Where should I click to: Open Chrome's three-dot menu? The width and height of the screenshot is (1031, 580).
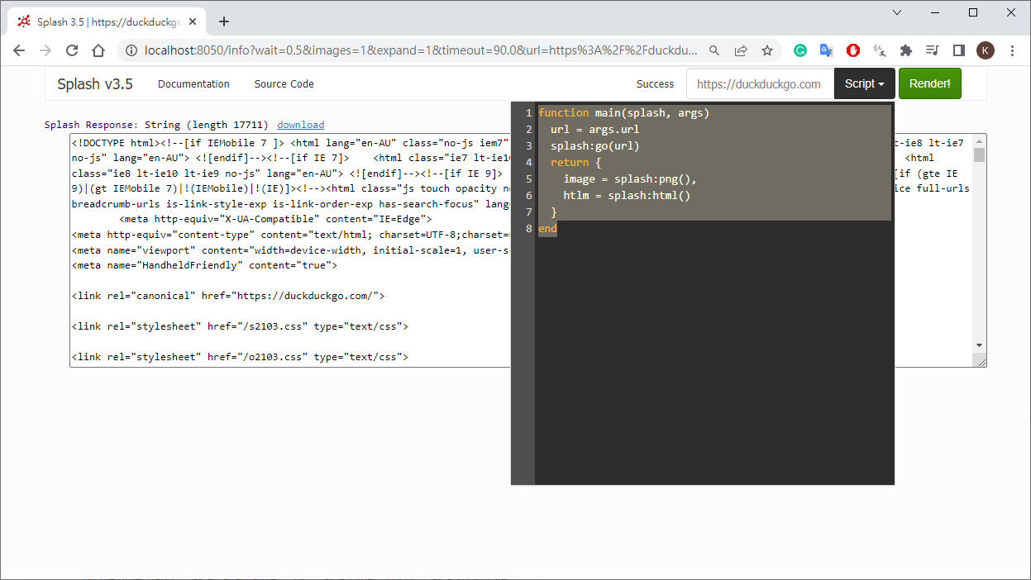click(1013, 50)
